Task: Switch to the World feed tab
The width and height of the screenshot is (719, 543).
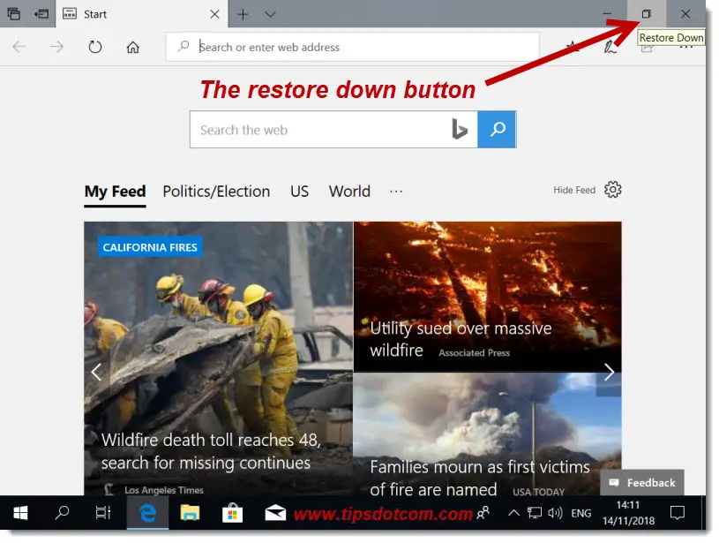Action: [x=349, y=192]
